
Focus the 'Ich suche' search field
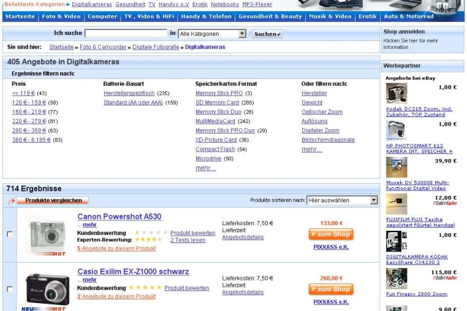[126, 33]
